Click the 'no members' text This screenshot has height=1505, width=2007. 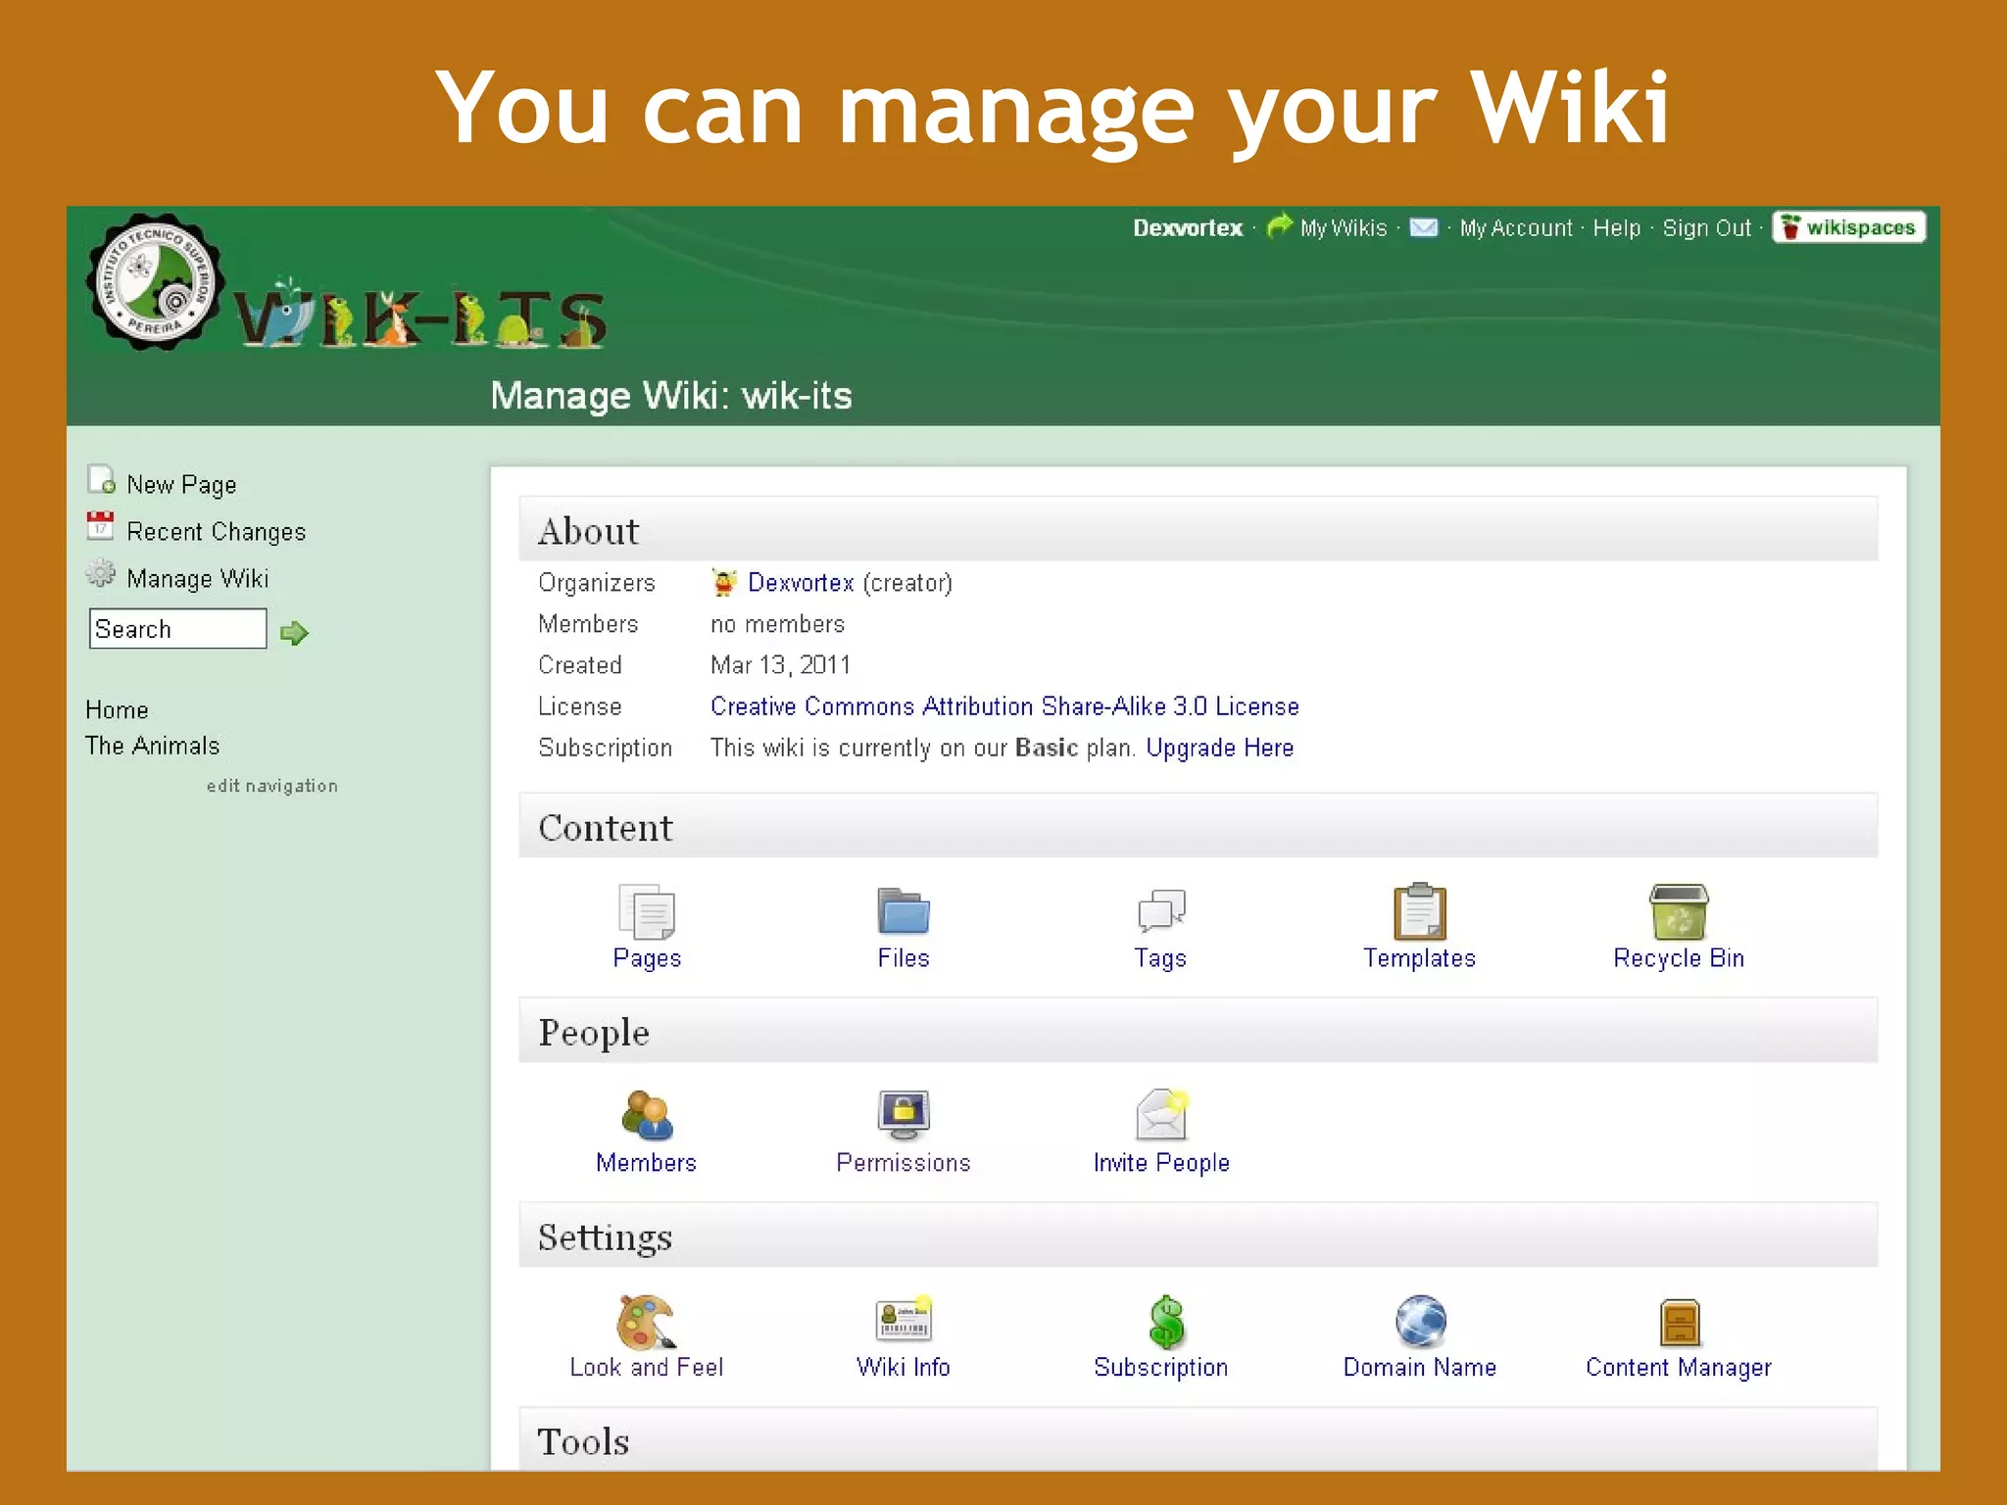click(x=777, y=624)
